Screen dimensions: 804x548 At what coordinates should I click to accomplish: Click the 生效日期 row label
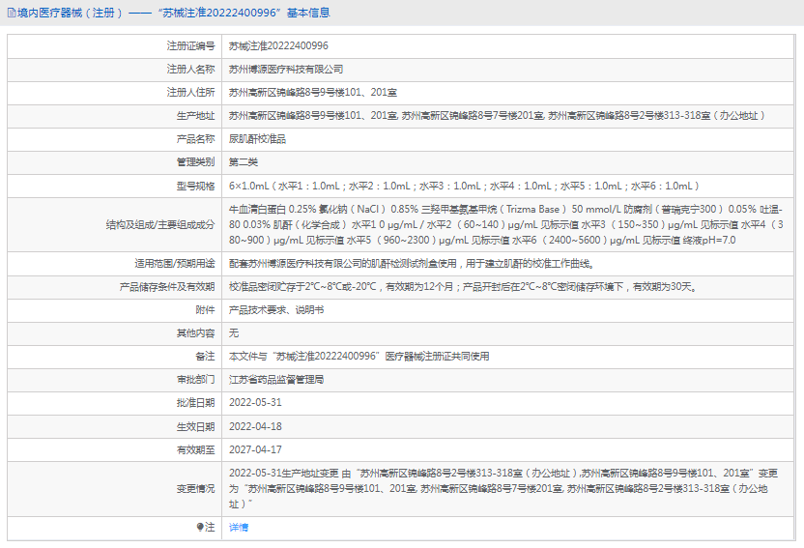196,426
